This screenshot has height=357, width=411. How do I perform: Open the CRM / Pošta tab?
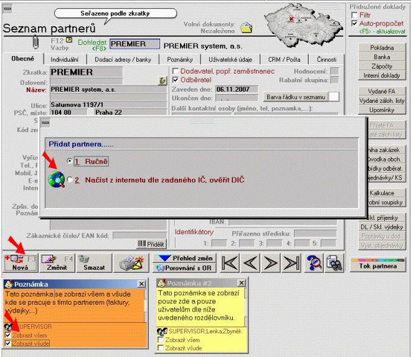tap(285, 60)
